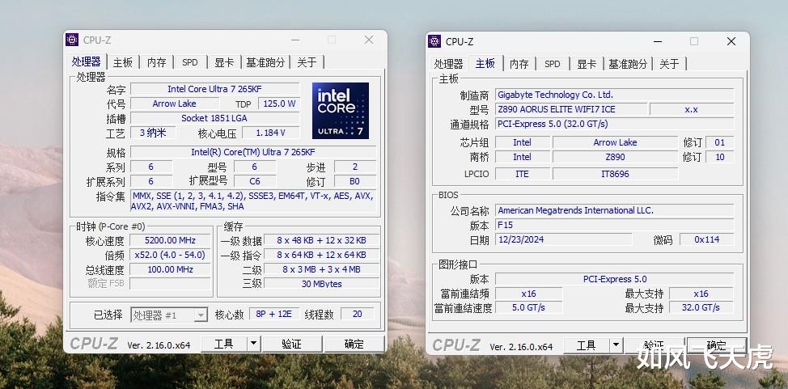Image resolution: width=788 pixels, height=389 pixels.
Task: Open the 显卡 tab in the right window
Action: tap(587, 64)
